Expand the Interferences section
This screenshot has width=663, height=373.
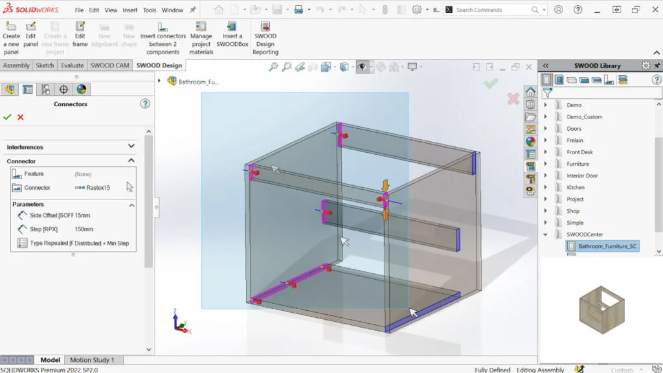tap(131, 147)
